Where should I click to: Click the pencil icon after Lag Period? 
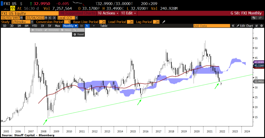[164, 22]
